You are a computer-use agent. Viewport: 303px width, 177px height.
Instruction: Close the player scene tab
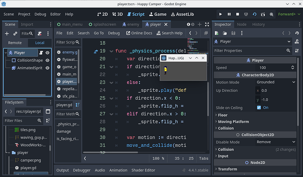pos(166,24)
